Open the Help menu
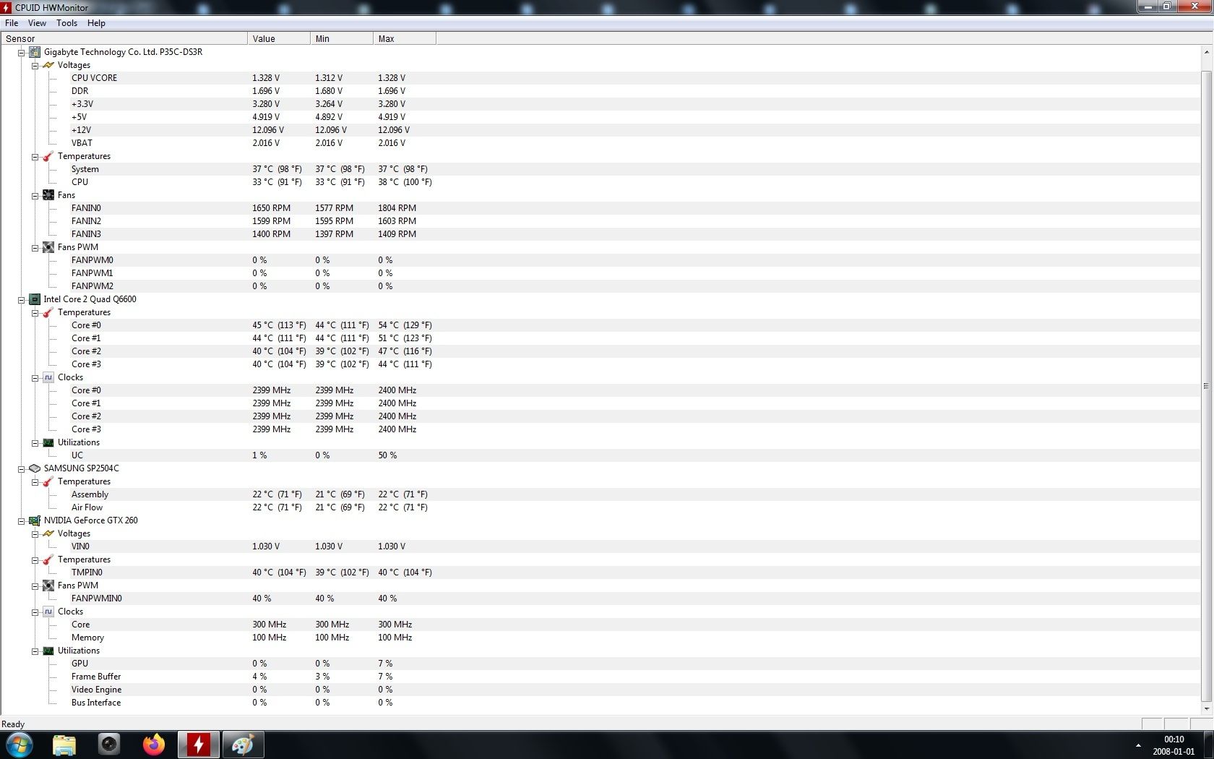Screen dimensions: 1214x759 [96, 23]
